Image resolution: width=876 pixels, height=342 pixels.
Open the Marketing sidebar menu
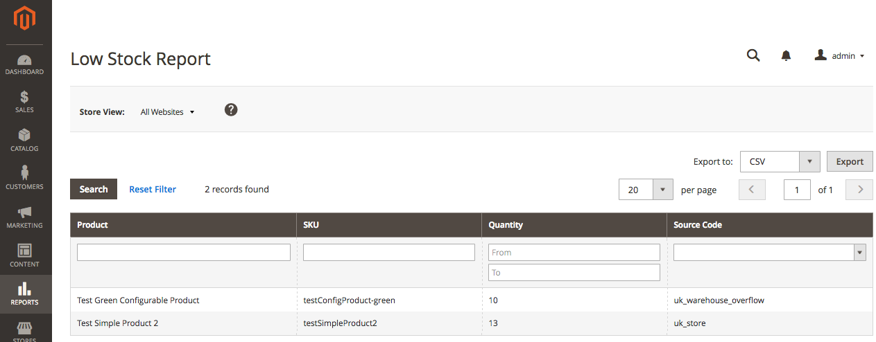[25, 219]
